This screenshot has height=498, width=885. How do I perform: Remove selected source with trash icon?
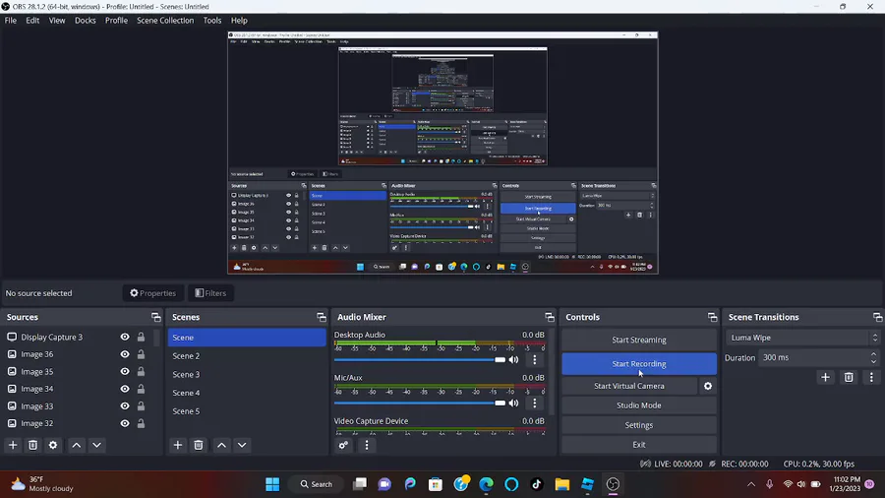coord(32,445)
